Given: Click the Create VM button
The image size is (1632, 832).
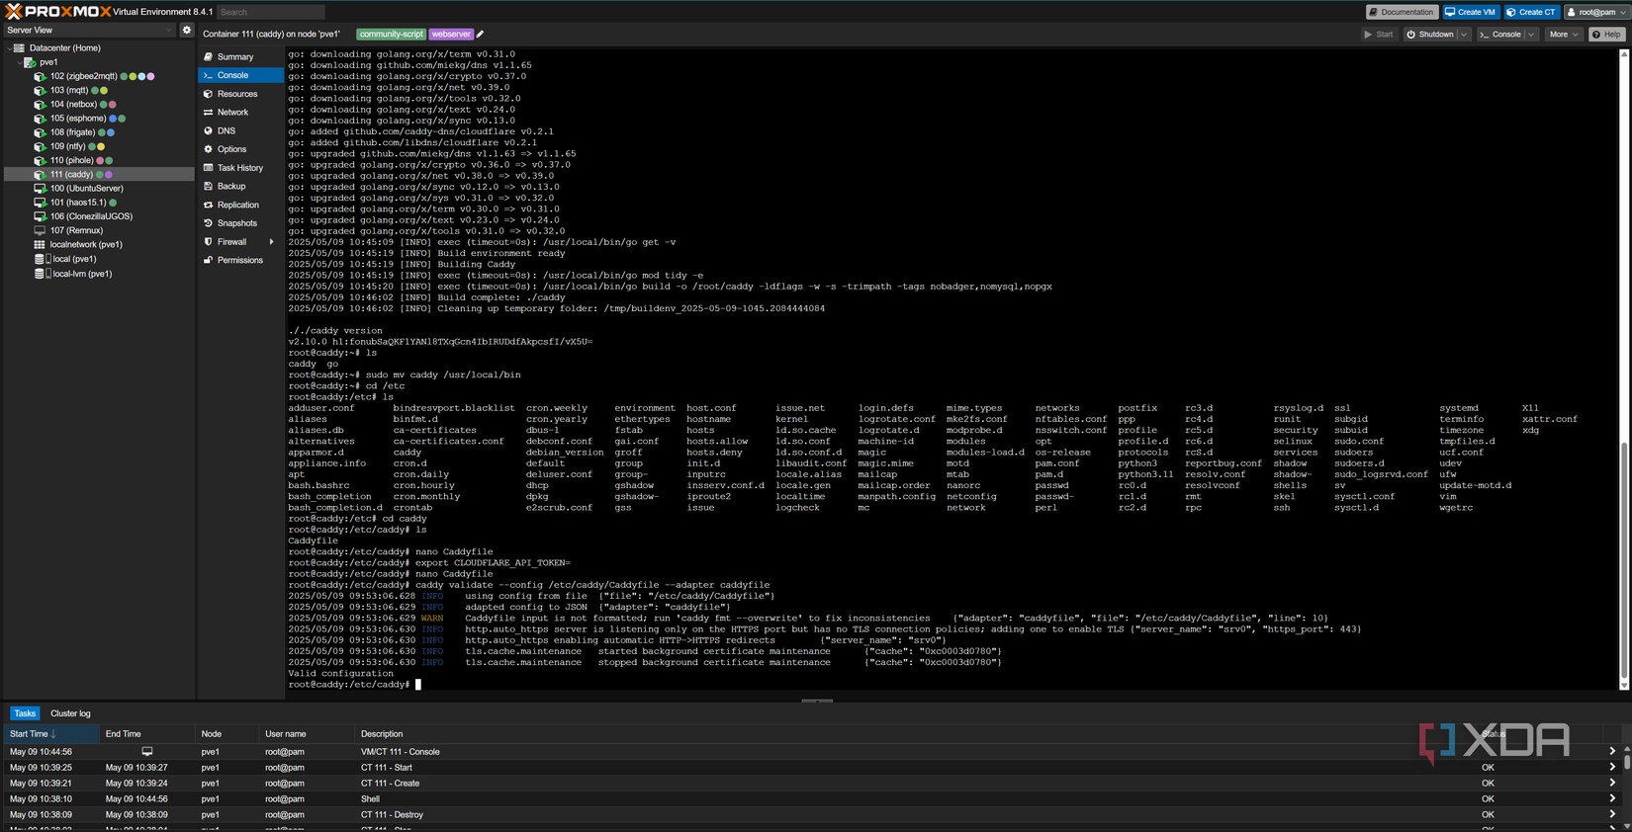Looking at the screenshot, I should tap(1470, 12).
